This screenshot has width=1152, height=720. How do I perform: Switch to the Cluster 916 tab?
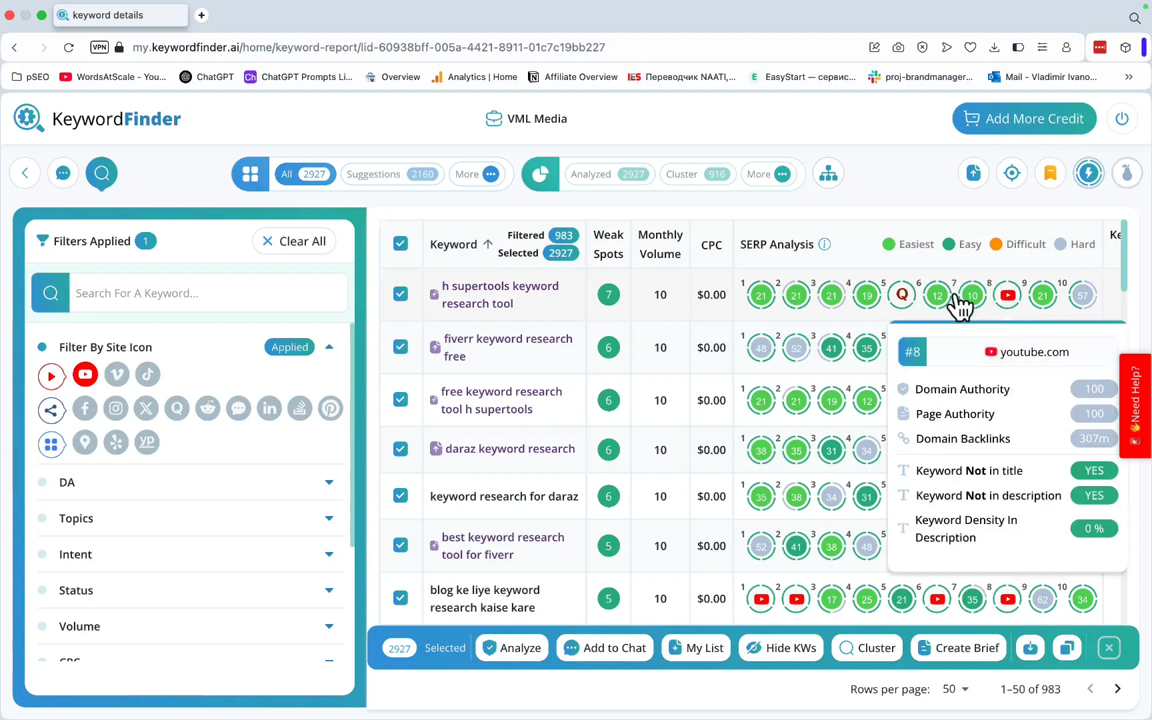tap(697, 175)
